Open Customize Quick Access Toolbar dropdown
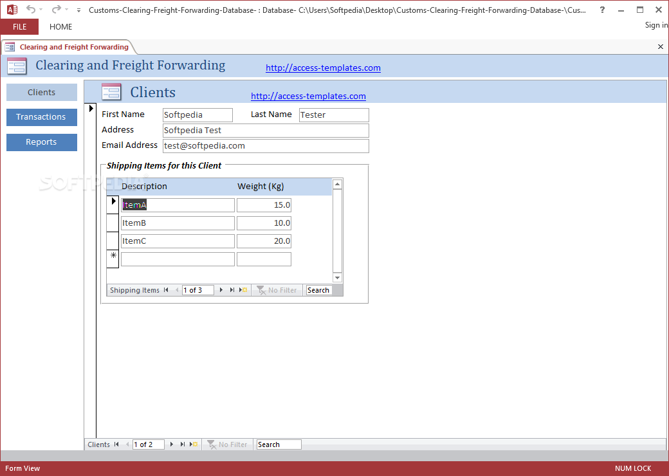Image resolution: width=669 pixels, height=476 pixels. (78, 10)
